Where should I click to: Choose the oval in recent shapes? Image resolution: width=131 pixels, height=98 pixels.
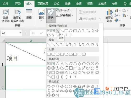71,31
